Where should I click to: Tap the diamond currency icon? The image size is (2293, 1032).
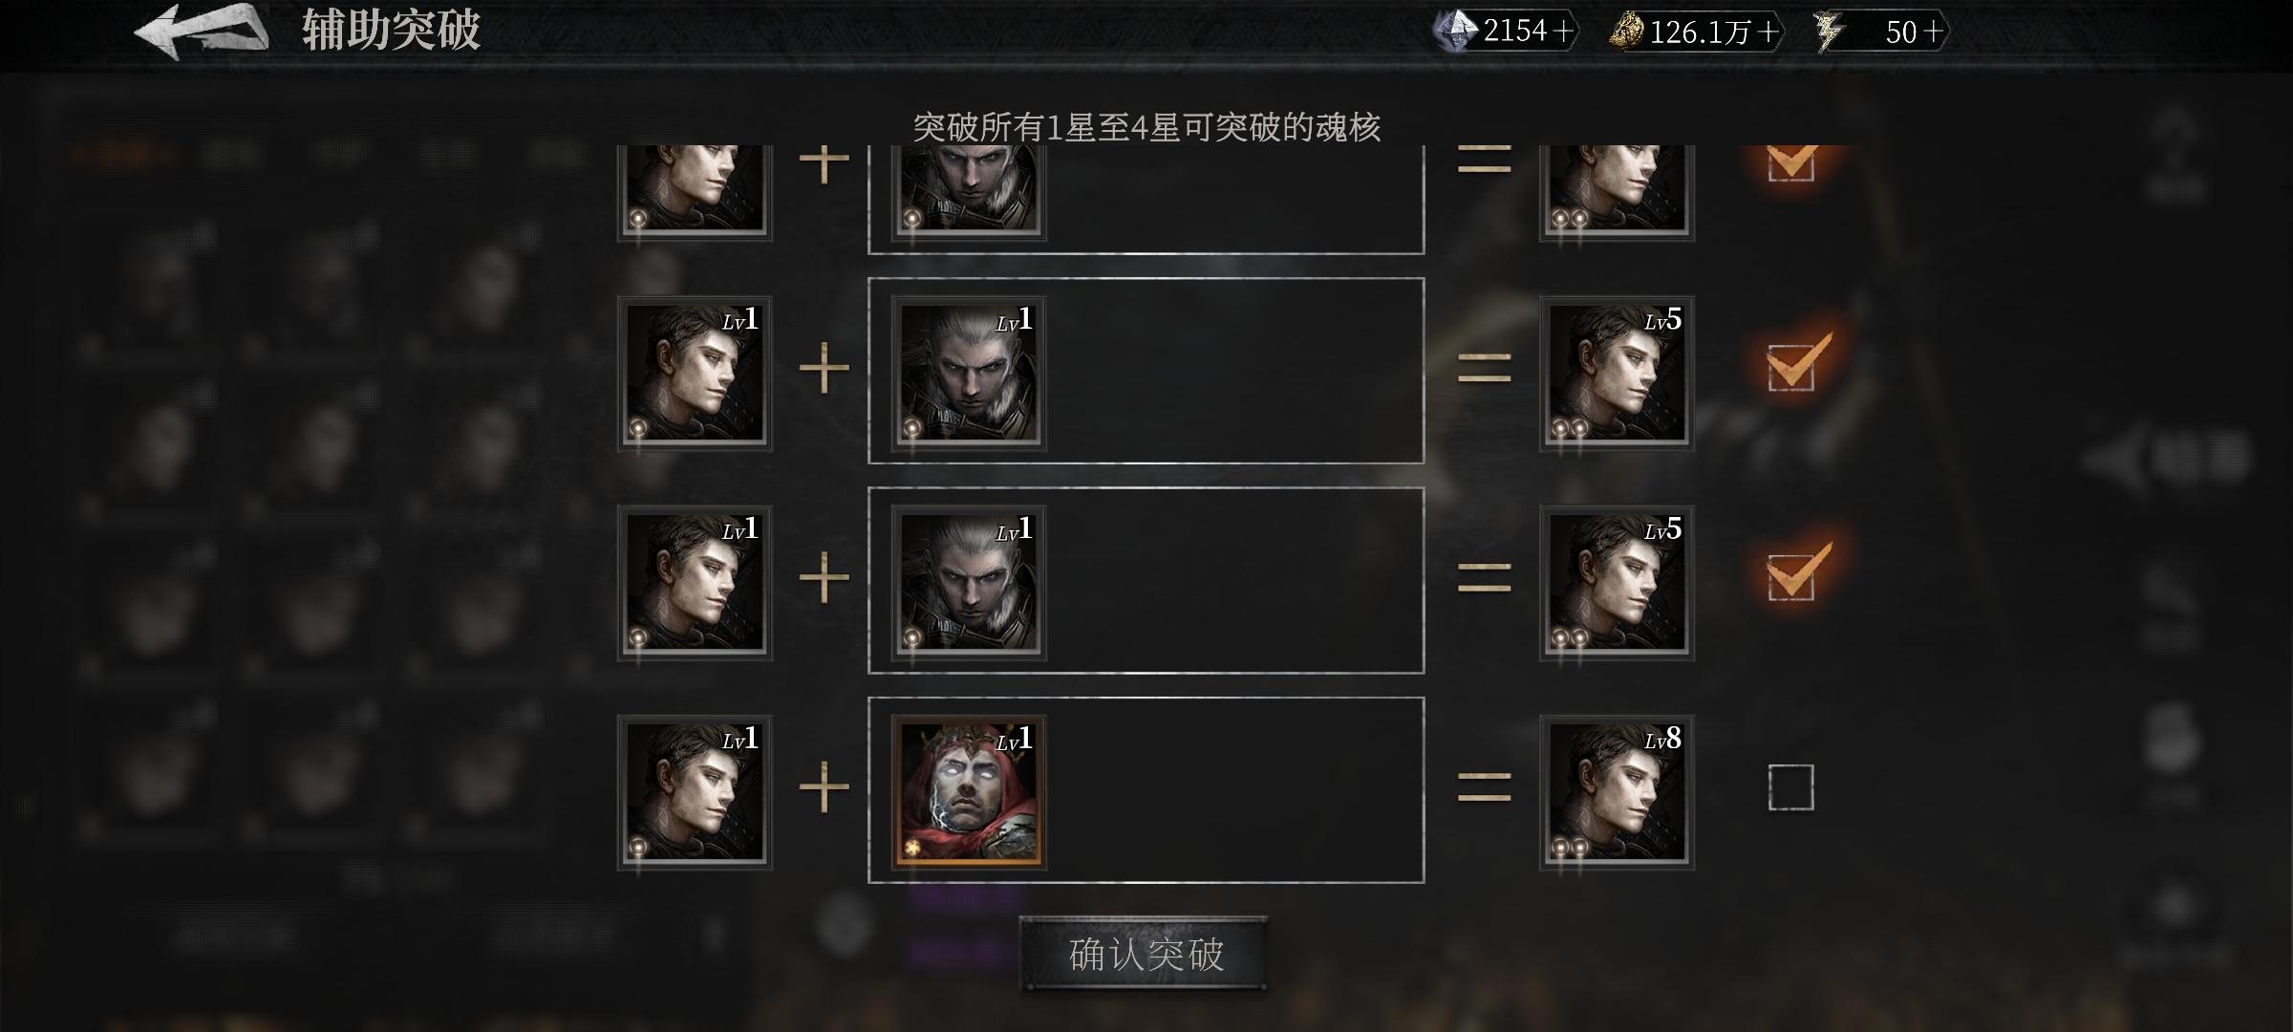click(x=1455, y=32)
